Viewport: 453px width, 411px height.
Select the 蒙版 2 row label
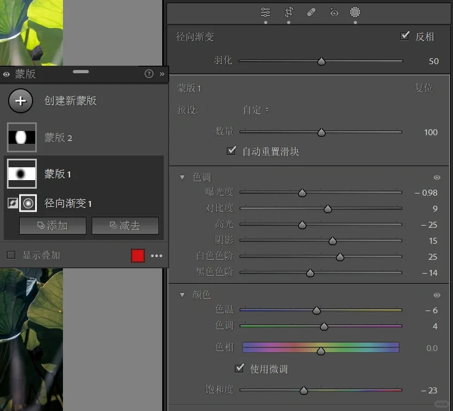(58, 137)
